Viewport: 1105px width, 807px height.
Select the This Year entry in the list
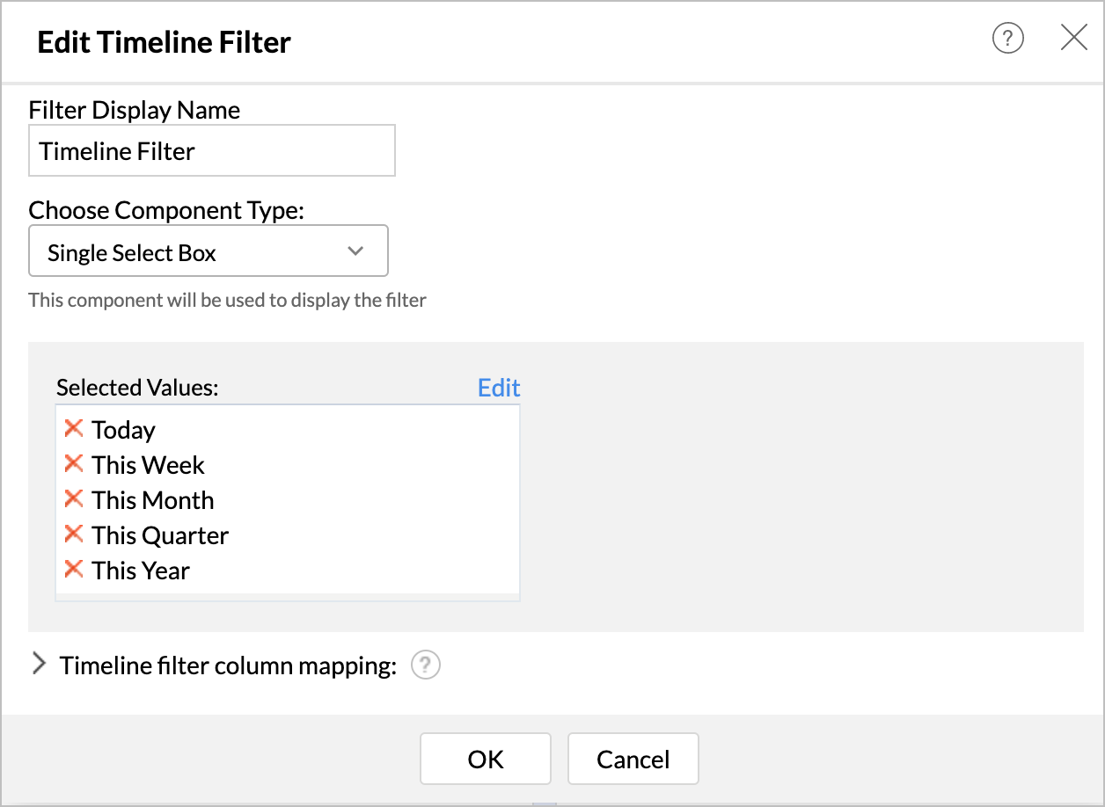coord(140,571)
